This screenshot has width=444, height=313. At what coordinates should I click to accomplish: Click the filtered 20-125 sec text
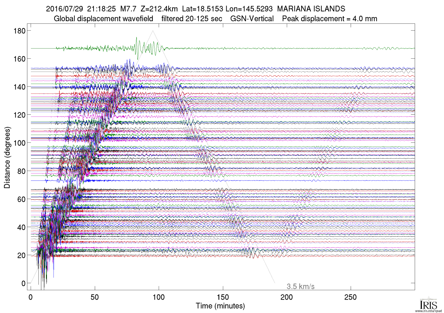[192, 19]
